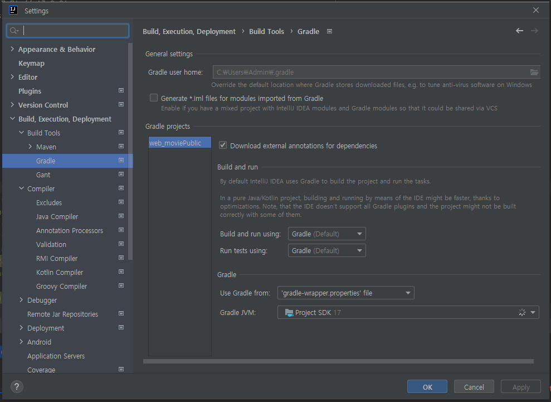Collapse Build, Execution, Deployment section
Viewport: 551px width, 402px height.
pos(12,119)
